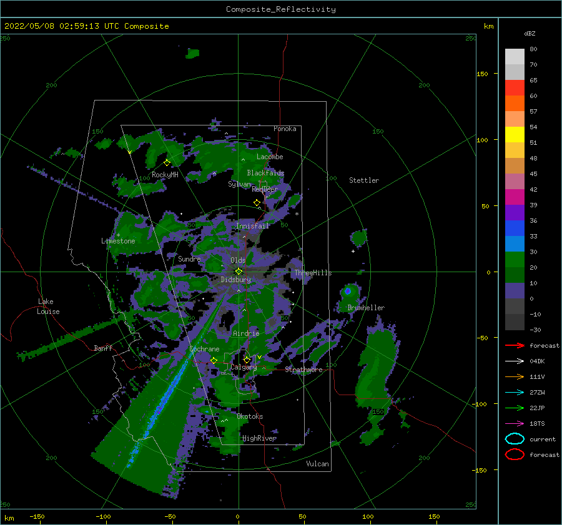Image resolution: width=562 pixels, height=525 pixels.
Task: Click the Didsbury label
Action: coord(235,280)
